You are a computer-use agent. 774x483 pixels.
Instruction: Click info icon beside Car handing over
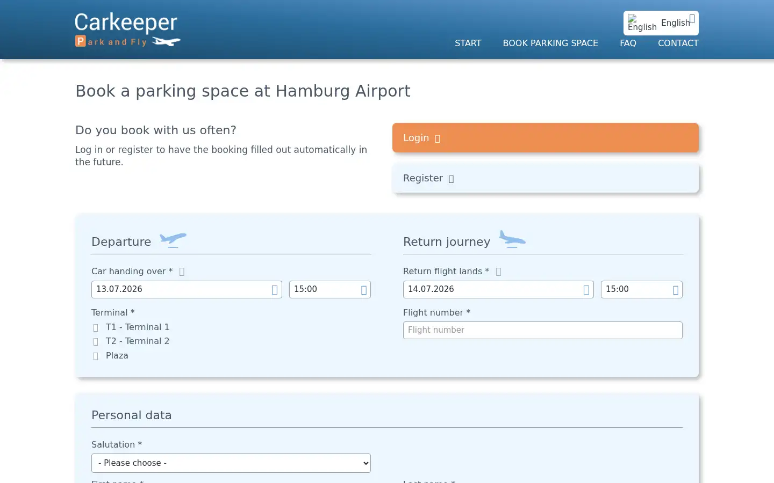(182, 272)
